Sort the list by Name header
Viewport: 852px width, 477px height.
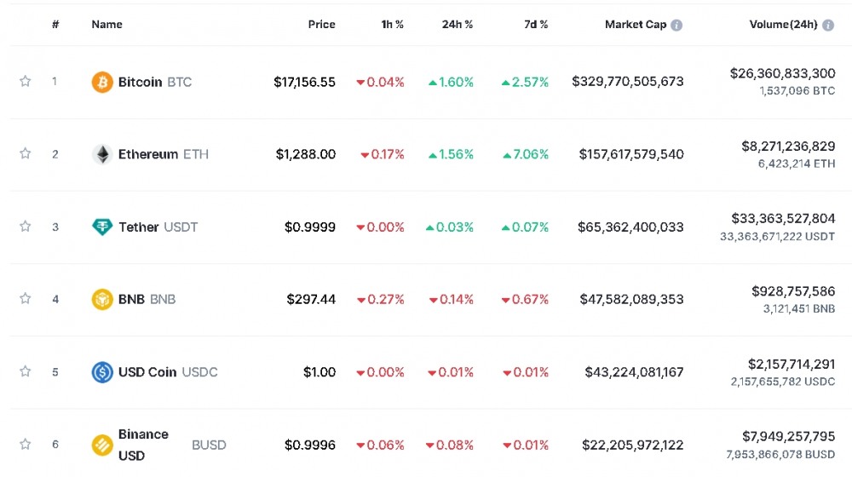[106, 25]
